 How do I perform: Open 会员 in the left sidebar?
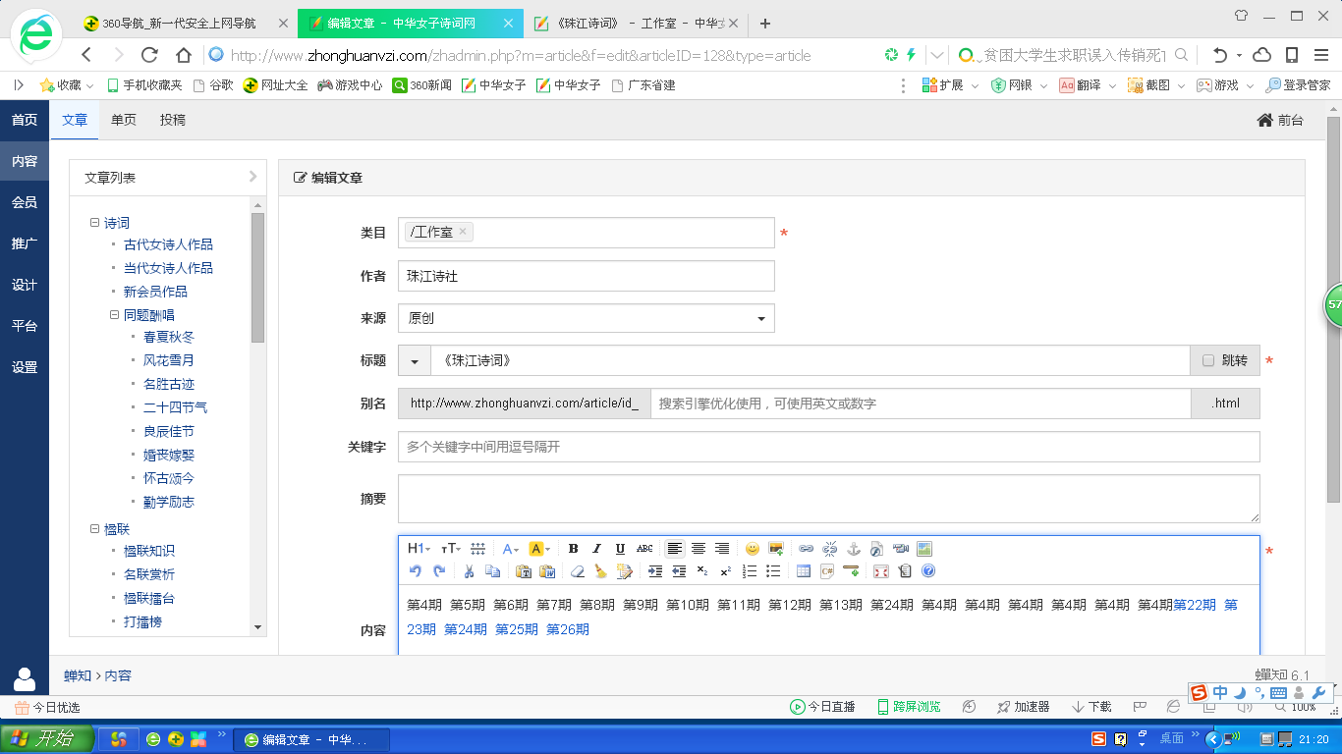click(x=25, y=202)
